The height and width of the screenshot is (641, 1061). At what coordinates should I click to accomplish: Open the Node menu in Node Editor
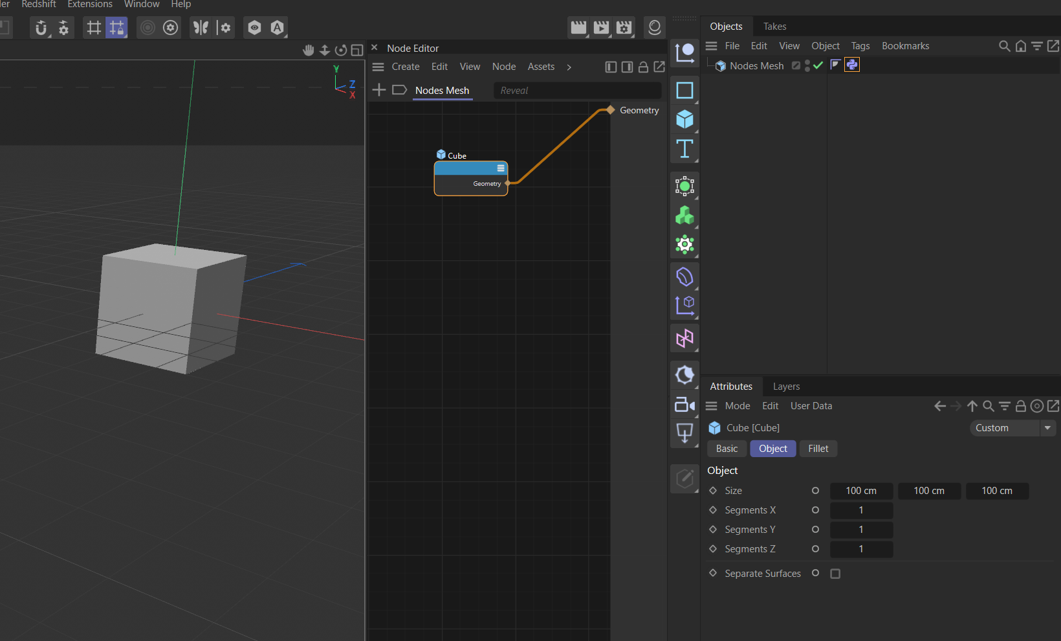click(504, 67)
